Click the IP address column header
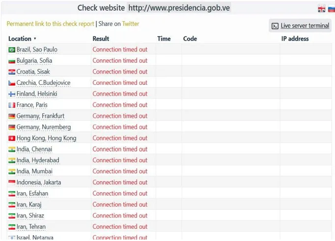Image resolution: width=335 pixels, height=241 pixels. (295, 39)
